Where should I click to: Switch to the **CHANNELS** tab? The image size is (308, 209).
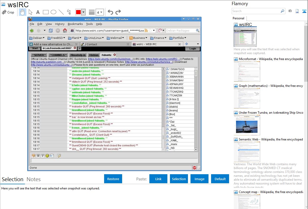point(58,55)
